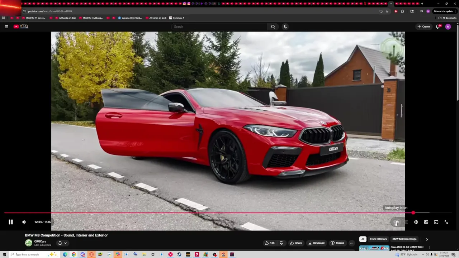Go to YouTube home via logo
The height and width of the screenshot is (258, 459).
(21, 26)
